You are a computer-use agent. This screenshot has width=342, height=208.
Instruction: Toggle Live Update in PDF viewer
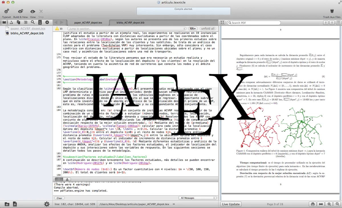pyautogui.click(x=231, y=204)
